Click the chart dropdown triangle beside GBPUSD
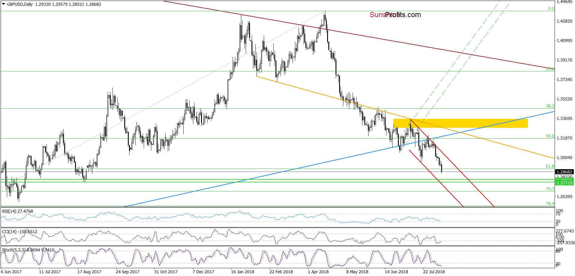 (x=3, y=4)
